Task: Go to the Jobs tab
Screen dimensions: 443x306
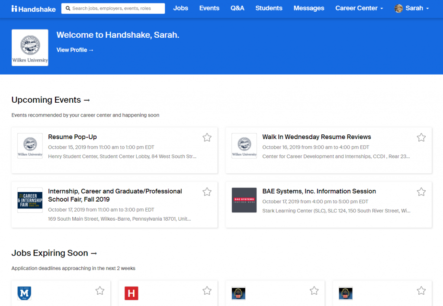Action: point(180,8)
